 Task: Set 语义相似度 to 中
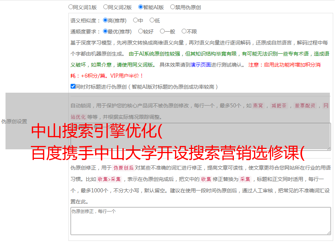135,20
